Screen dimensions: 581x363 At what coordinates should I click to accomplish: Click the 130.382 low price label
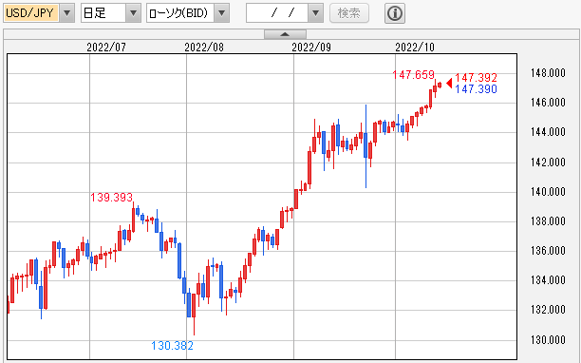(x=172, y=346)
